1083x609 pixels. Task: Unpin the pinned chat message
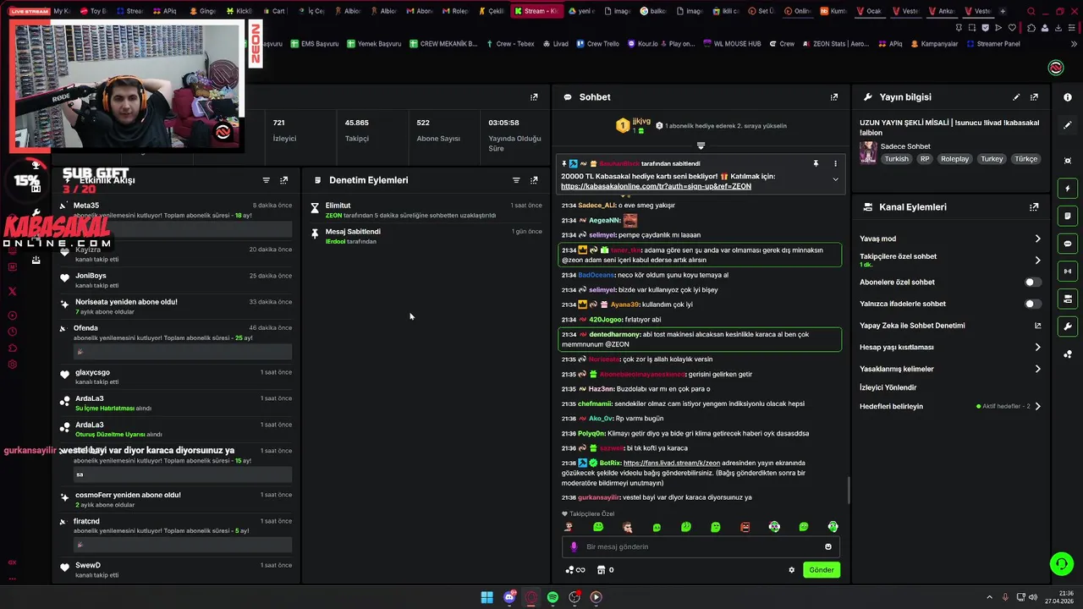tap(816, 163)
